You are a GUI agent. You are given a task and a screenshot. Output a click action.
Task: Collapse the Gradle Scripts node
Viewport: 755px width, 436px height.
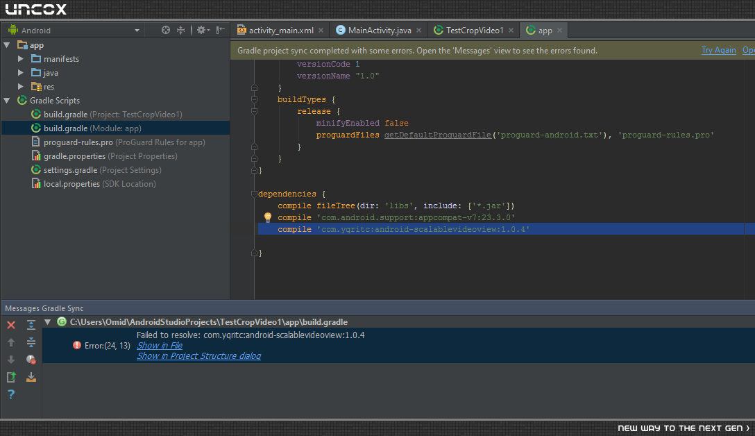coord(7,100)
